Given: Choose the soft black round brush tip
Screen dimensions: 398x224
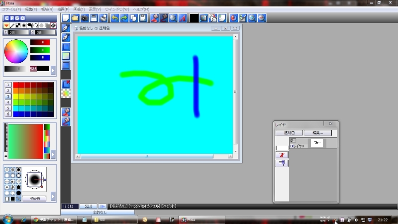Looking at the screenshot, I should pos(18,170).
